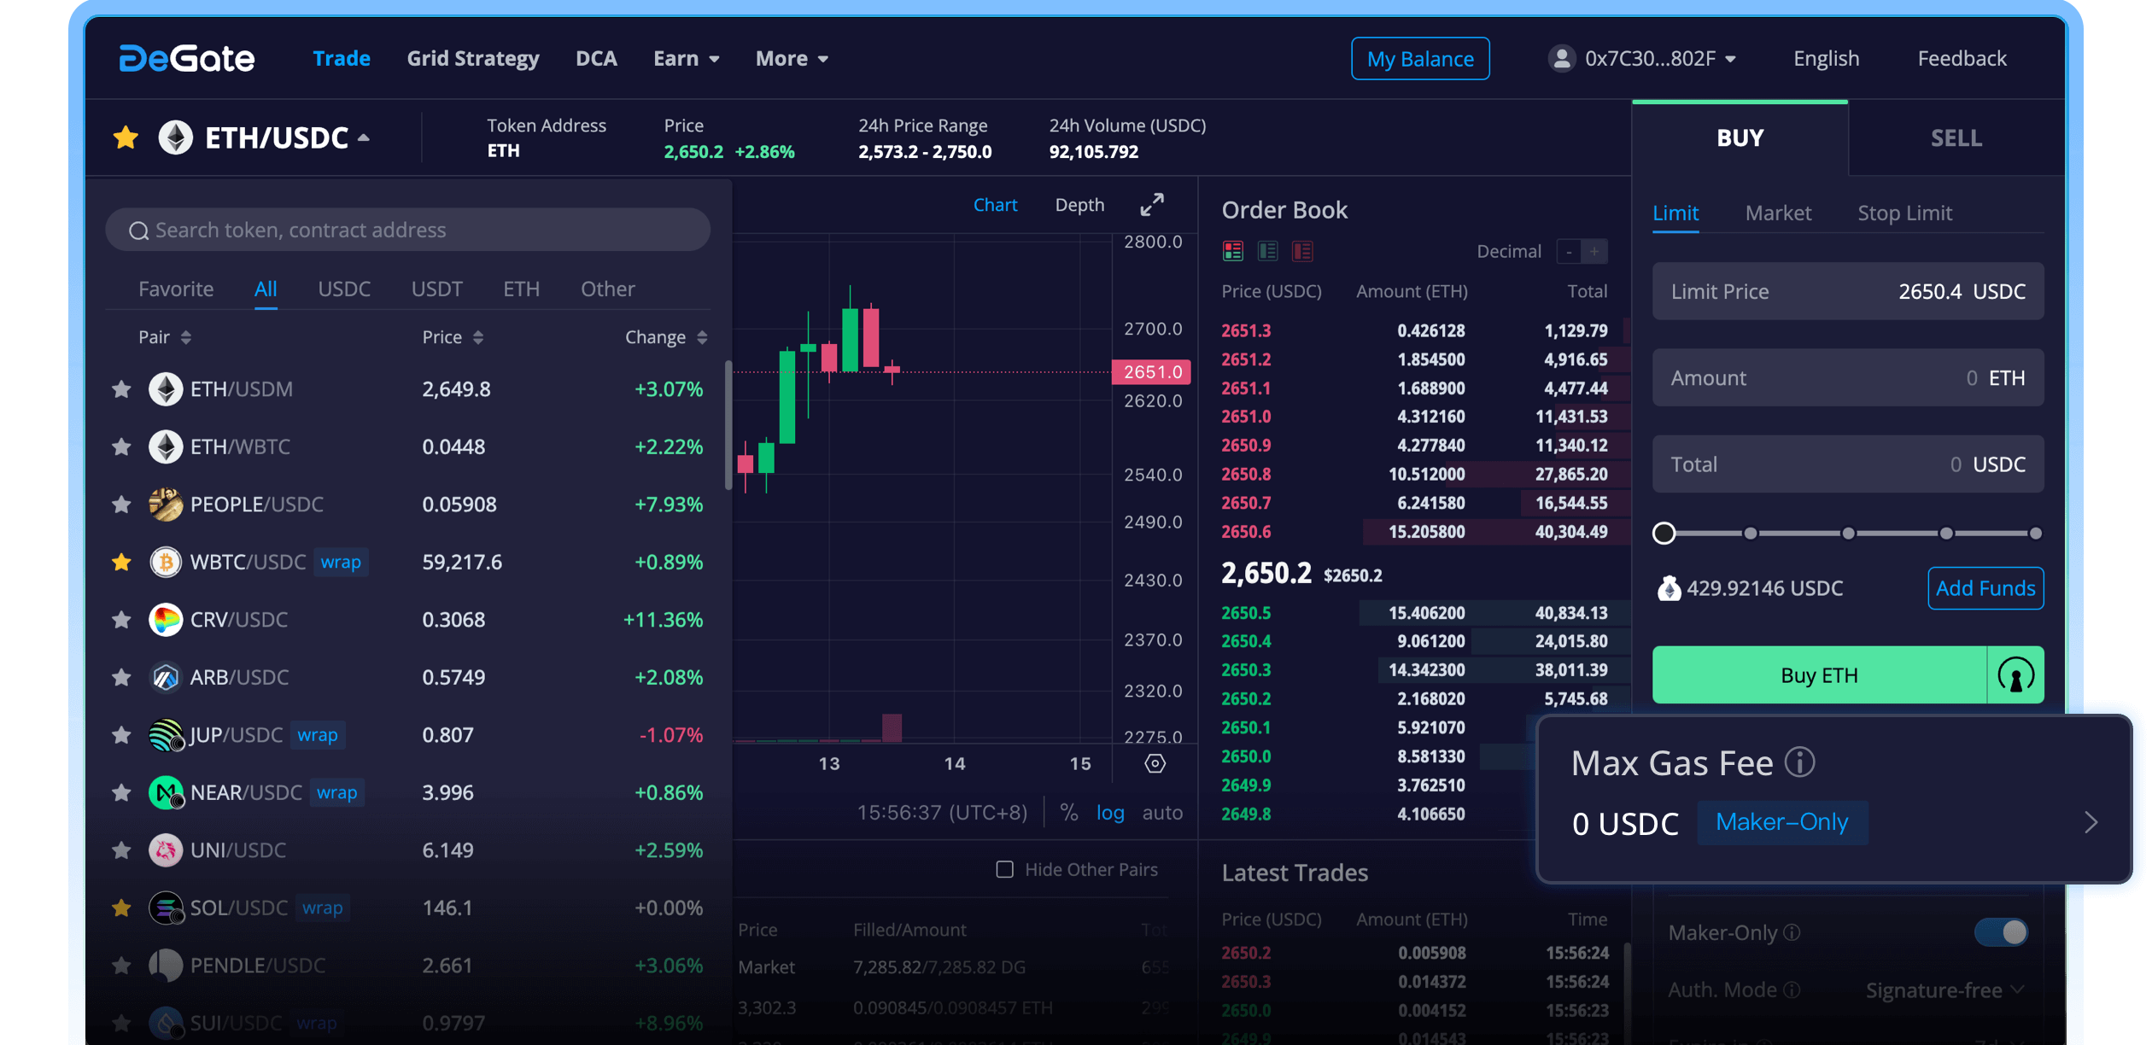The height and width of the screenshot is (1045, 2152).
Task: Click the Add Funds button
Action: (x=1985, y=588)
